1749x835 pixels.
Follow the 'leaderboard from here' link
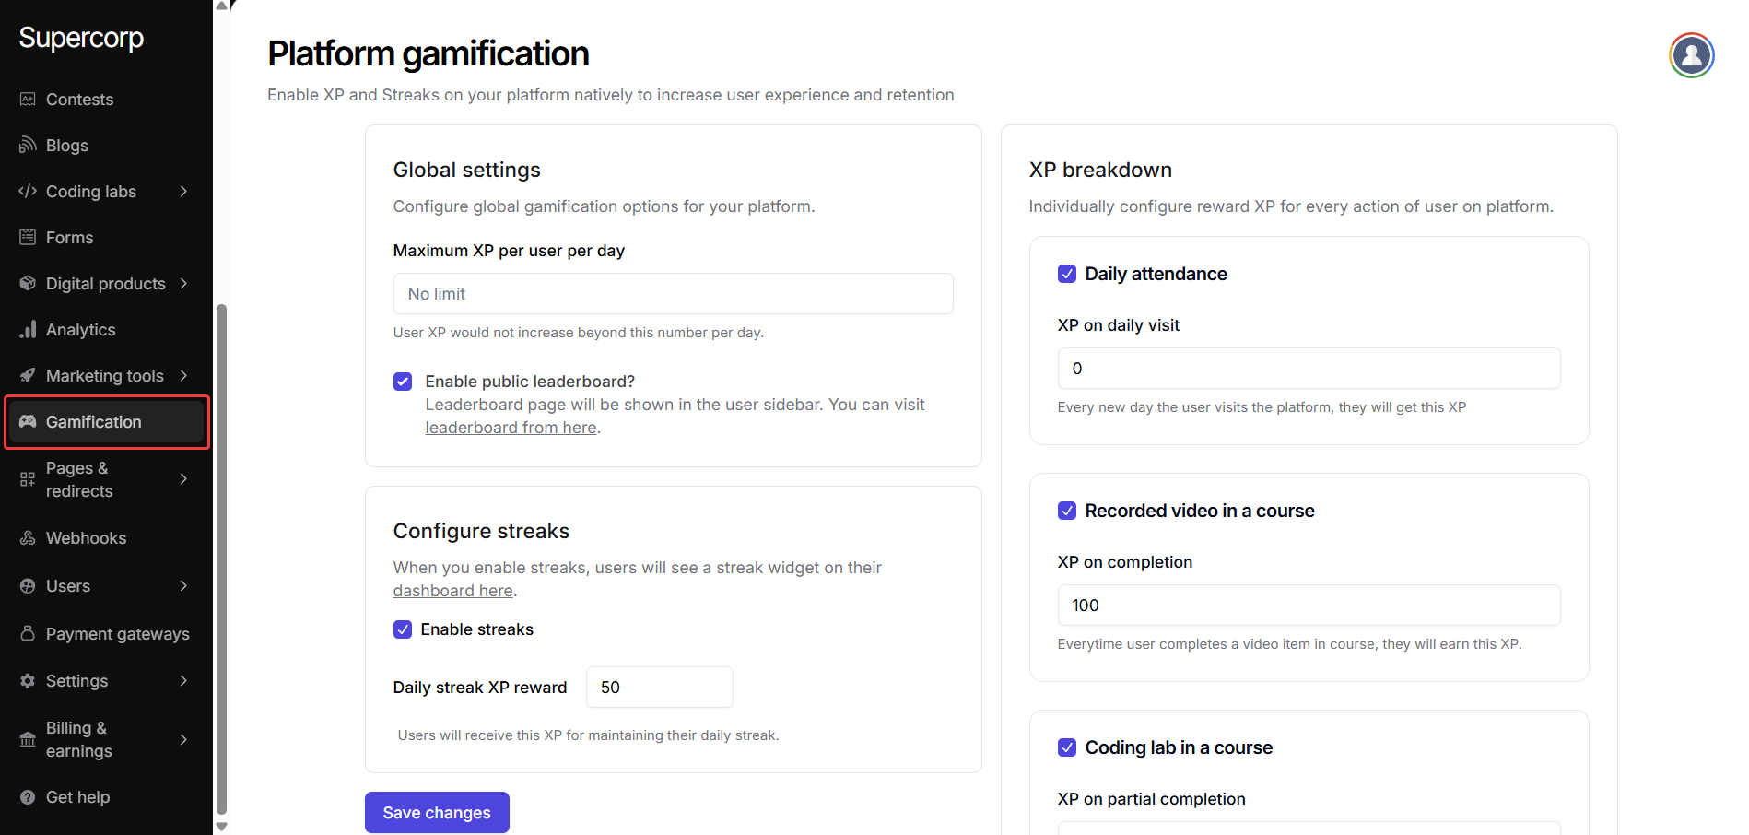(x=511, y=428)
